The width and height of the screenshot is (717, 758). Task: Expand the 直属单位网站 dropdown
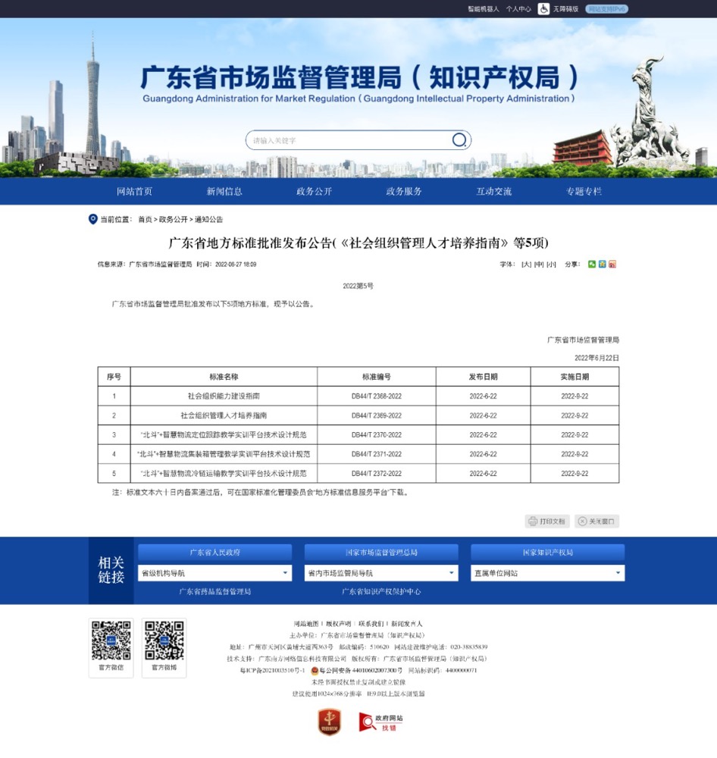547,574
